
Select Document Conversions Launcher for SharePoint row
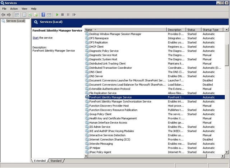tap(155, 80)
